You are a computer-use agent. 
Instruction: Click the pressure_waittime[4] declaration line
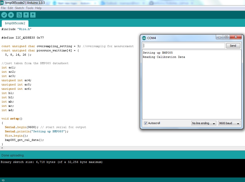[40, 51]
